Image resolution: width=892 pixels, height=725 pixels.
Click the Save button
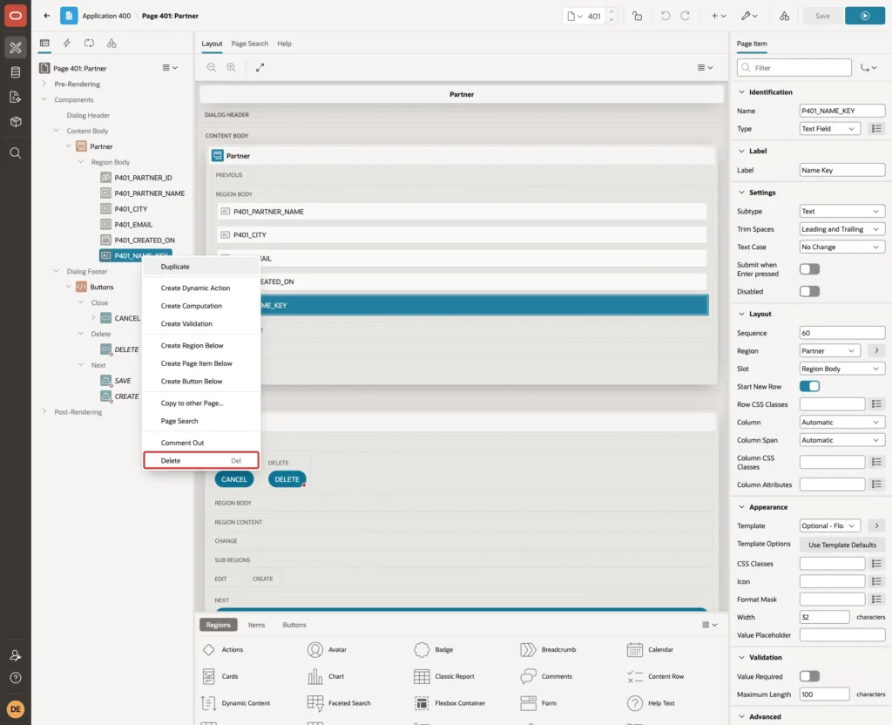pyautogui.click(x=822, y=16)
